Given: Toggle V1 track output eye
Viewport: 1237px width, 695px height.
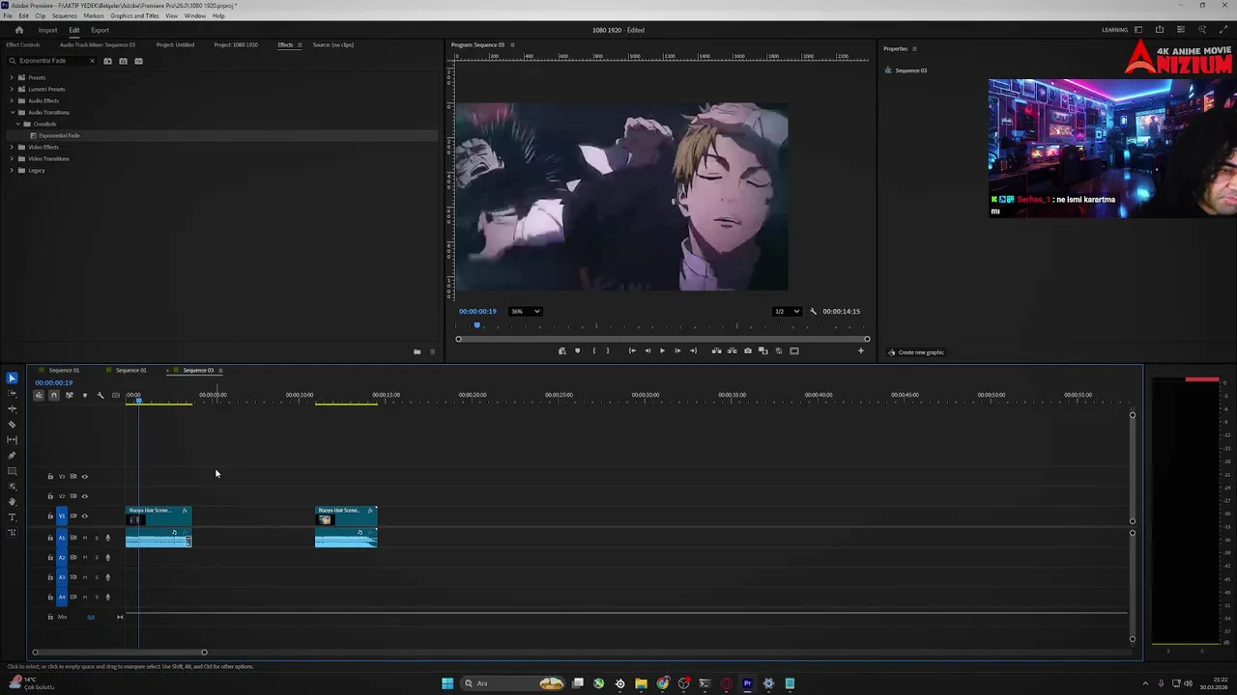Looking at the screenshot, I should point(84,516).
